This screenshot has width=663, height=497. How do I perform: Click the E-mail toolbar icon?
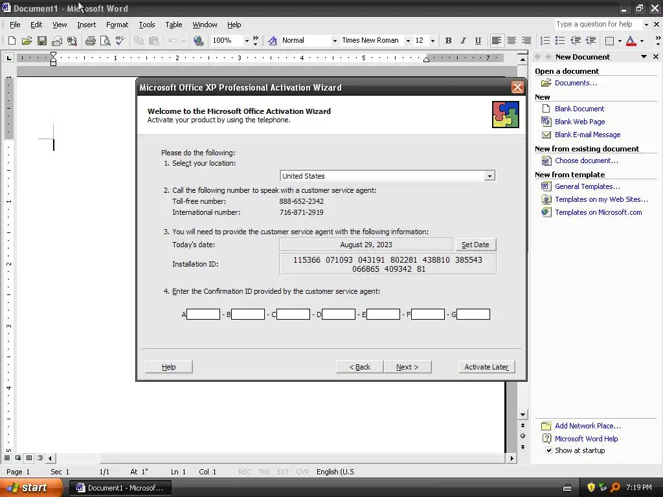click(x=57, y=41)
